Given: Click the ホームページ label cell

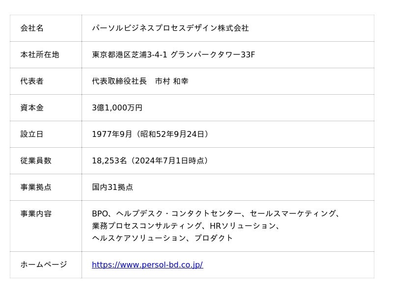Looking at the screenshot, I should [46, 265].
